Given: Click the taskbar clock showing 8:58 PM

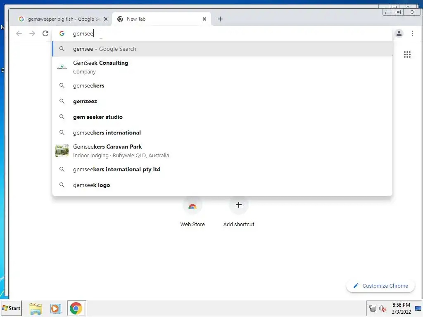Looking at the screenshot, I should click(x=401, y=308).
